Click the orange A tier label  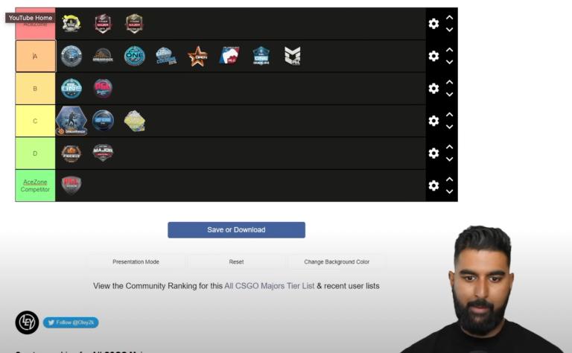pyautogui.click(x=36, y=56)
